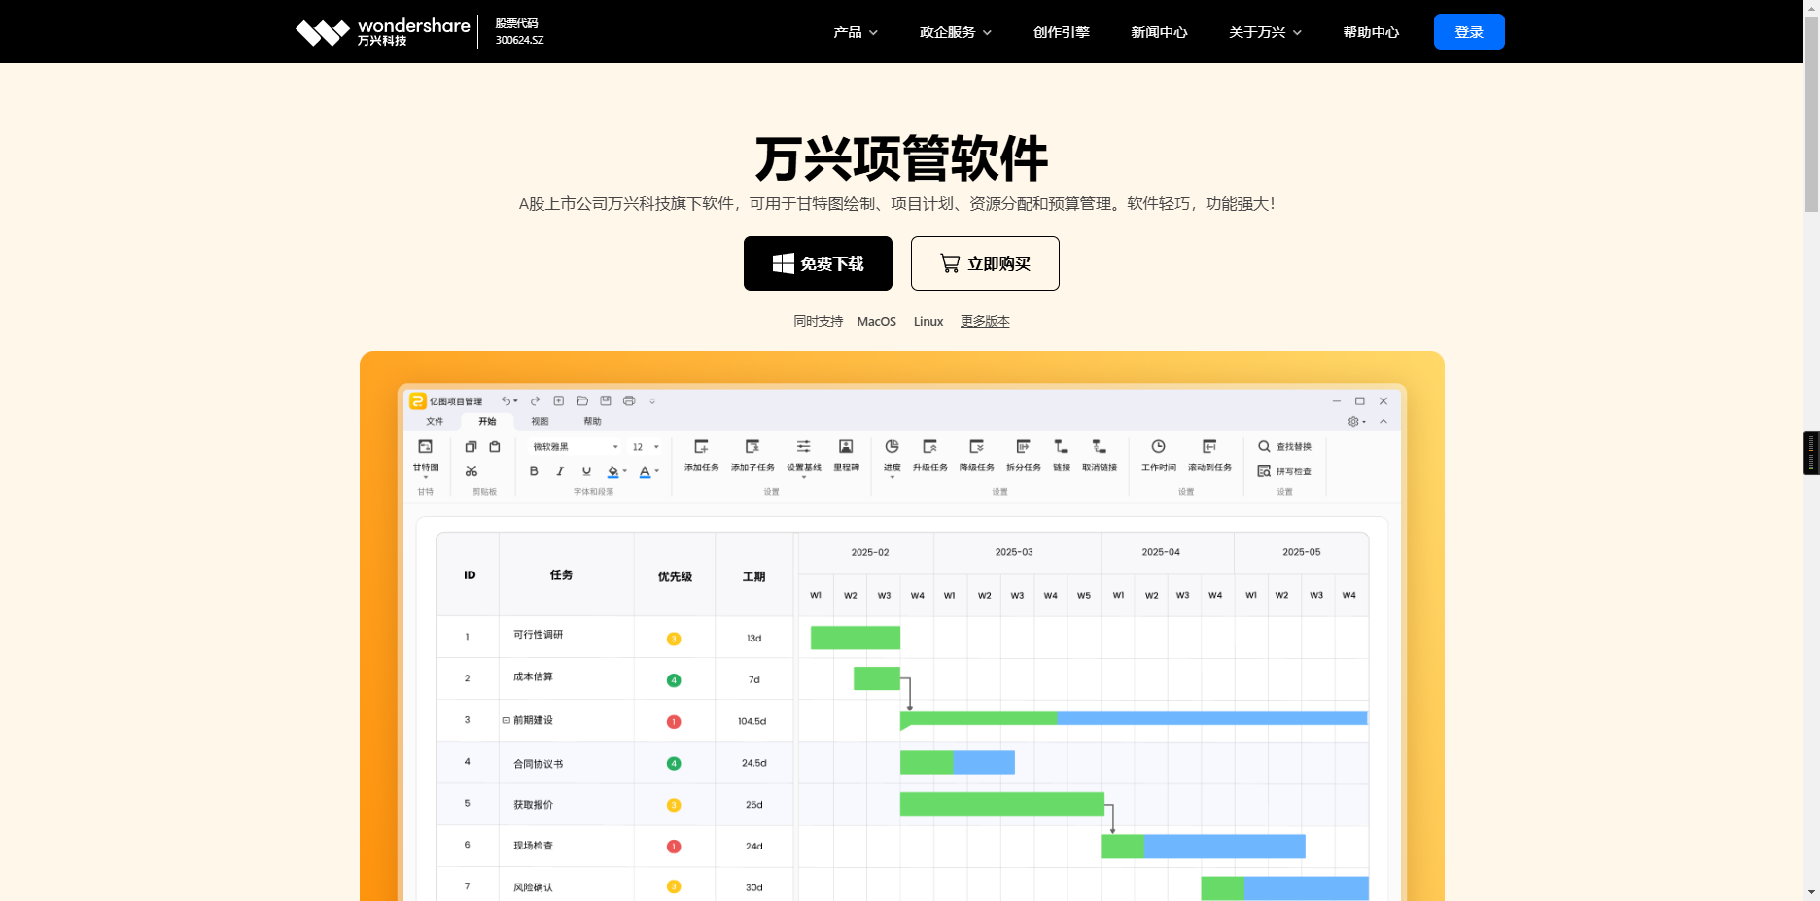Collapse the ribbon with the chevron
Image resolution: width=1820 pixels, height=901 pixels.
[1383, 422]
